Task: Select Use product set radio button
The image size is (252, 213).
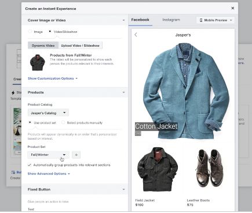Action: (30, 122)
